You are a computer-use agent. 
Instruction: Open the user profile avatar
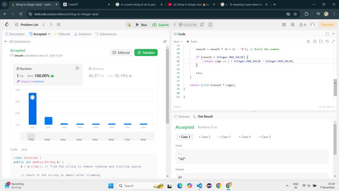[x=313, y=25]
